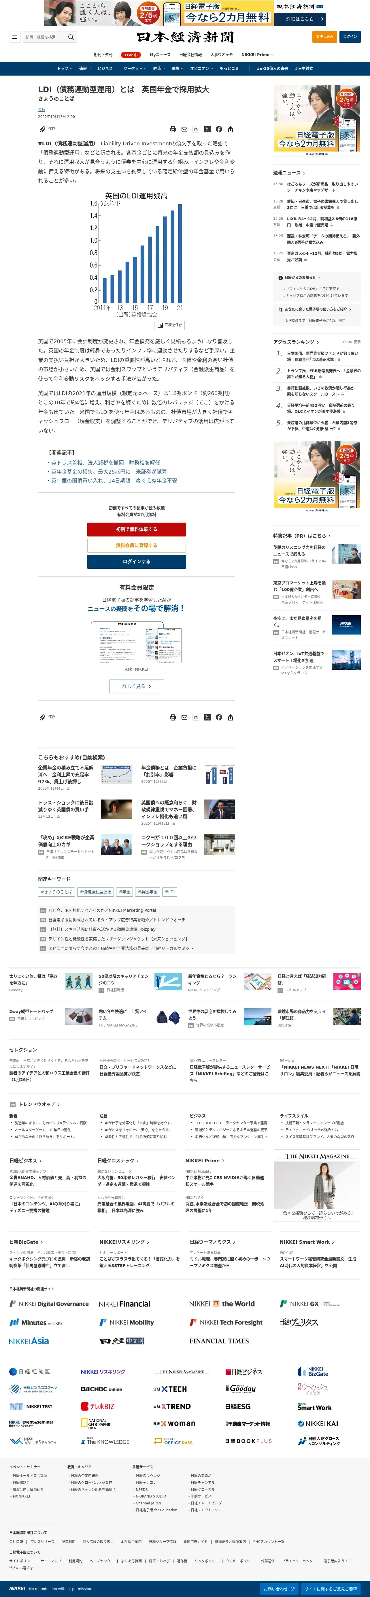
Task: Open the 日経ビジネス section heading
Action: pyautogui.click(x=25, y=1161)
